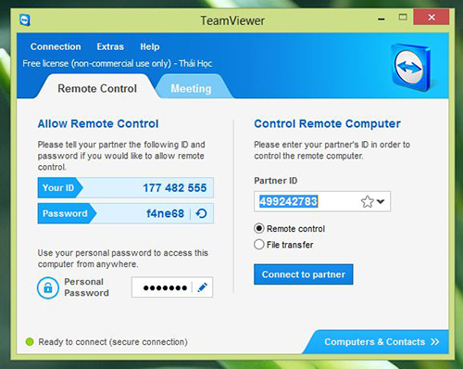The width and height of the screenshot is (463, 369).
Task: Click the TeamViewer logo in the blue header
Action: pyautogui.click(x=411, y=67)
